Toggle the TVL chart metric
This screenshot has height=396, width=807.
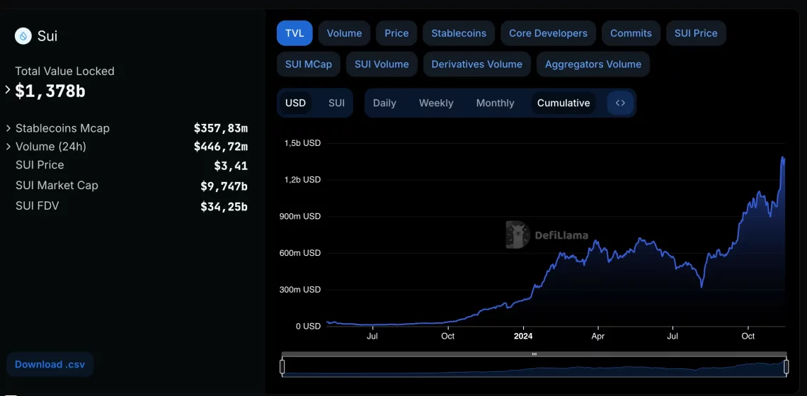point(294,33)
